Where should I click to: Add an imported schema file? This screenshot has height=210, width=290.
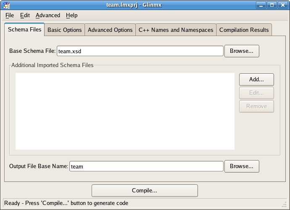click(x=256, y=80)
